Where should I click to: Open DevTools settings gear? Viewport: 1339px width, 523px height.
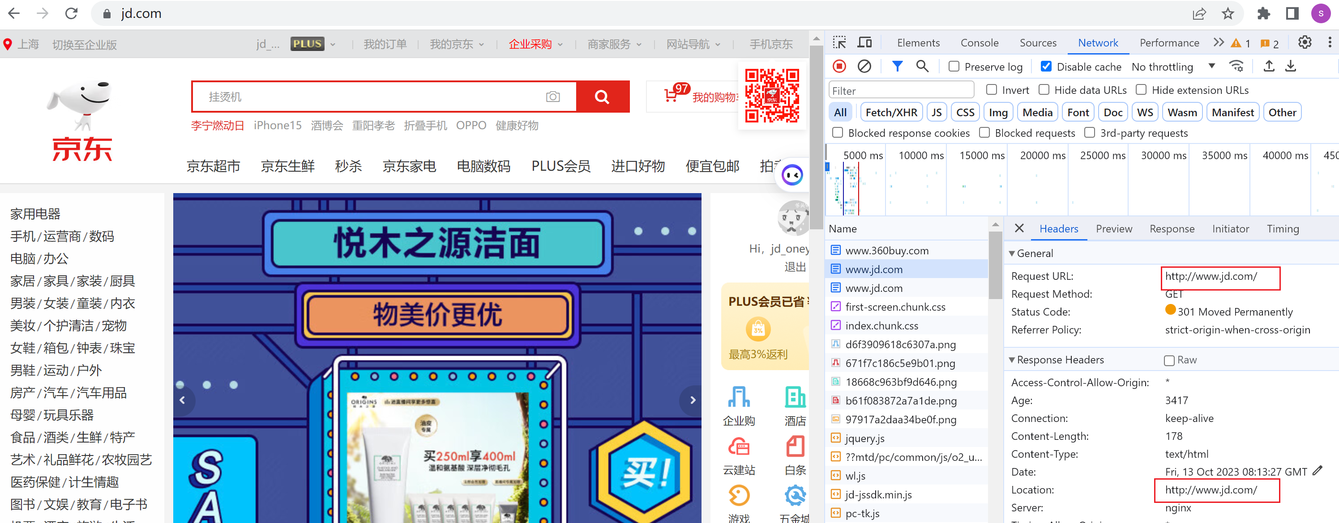pos(1305,42)
